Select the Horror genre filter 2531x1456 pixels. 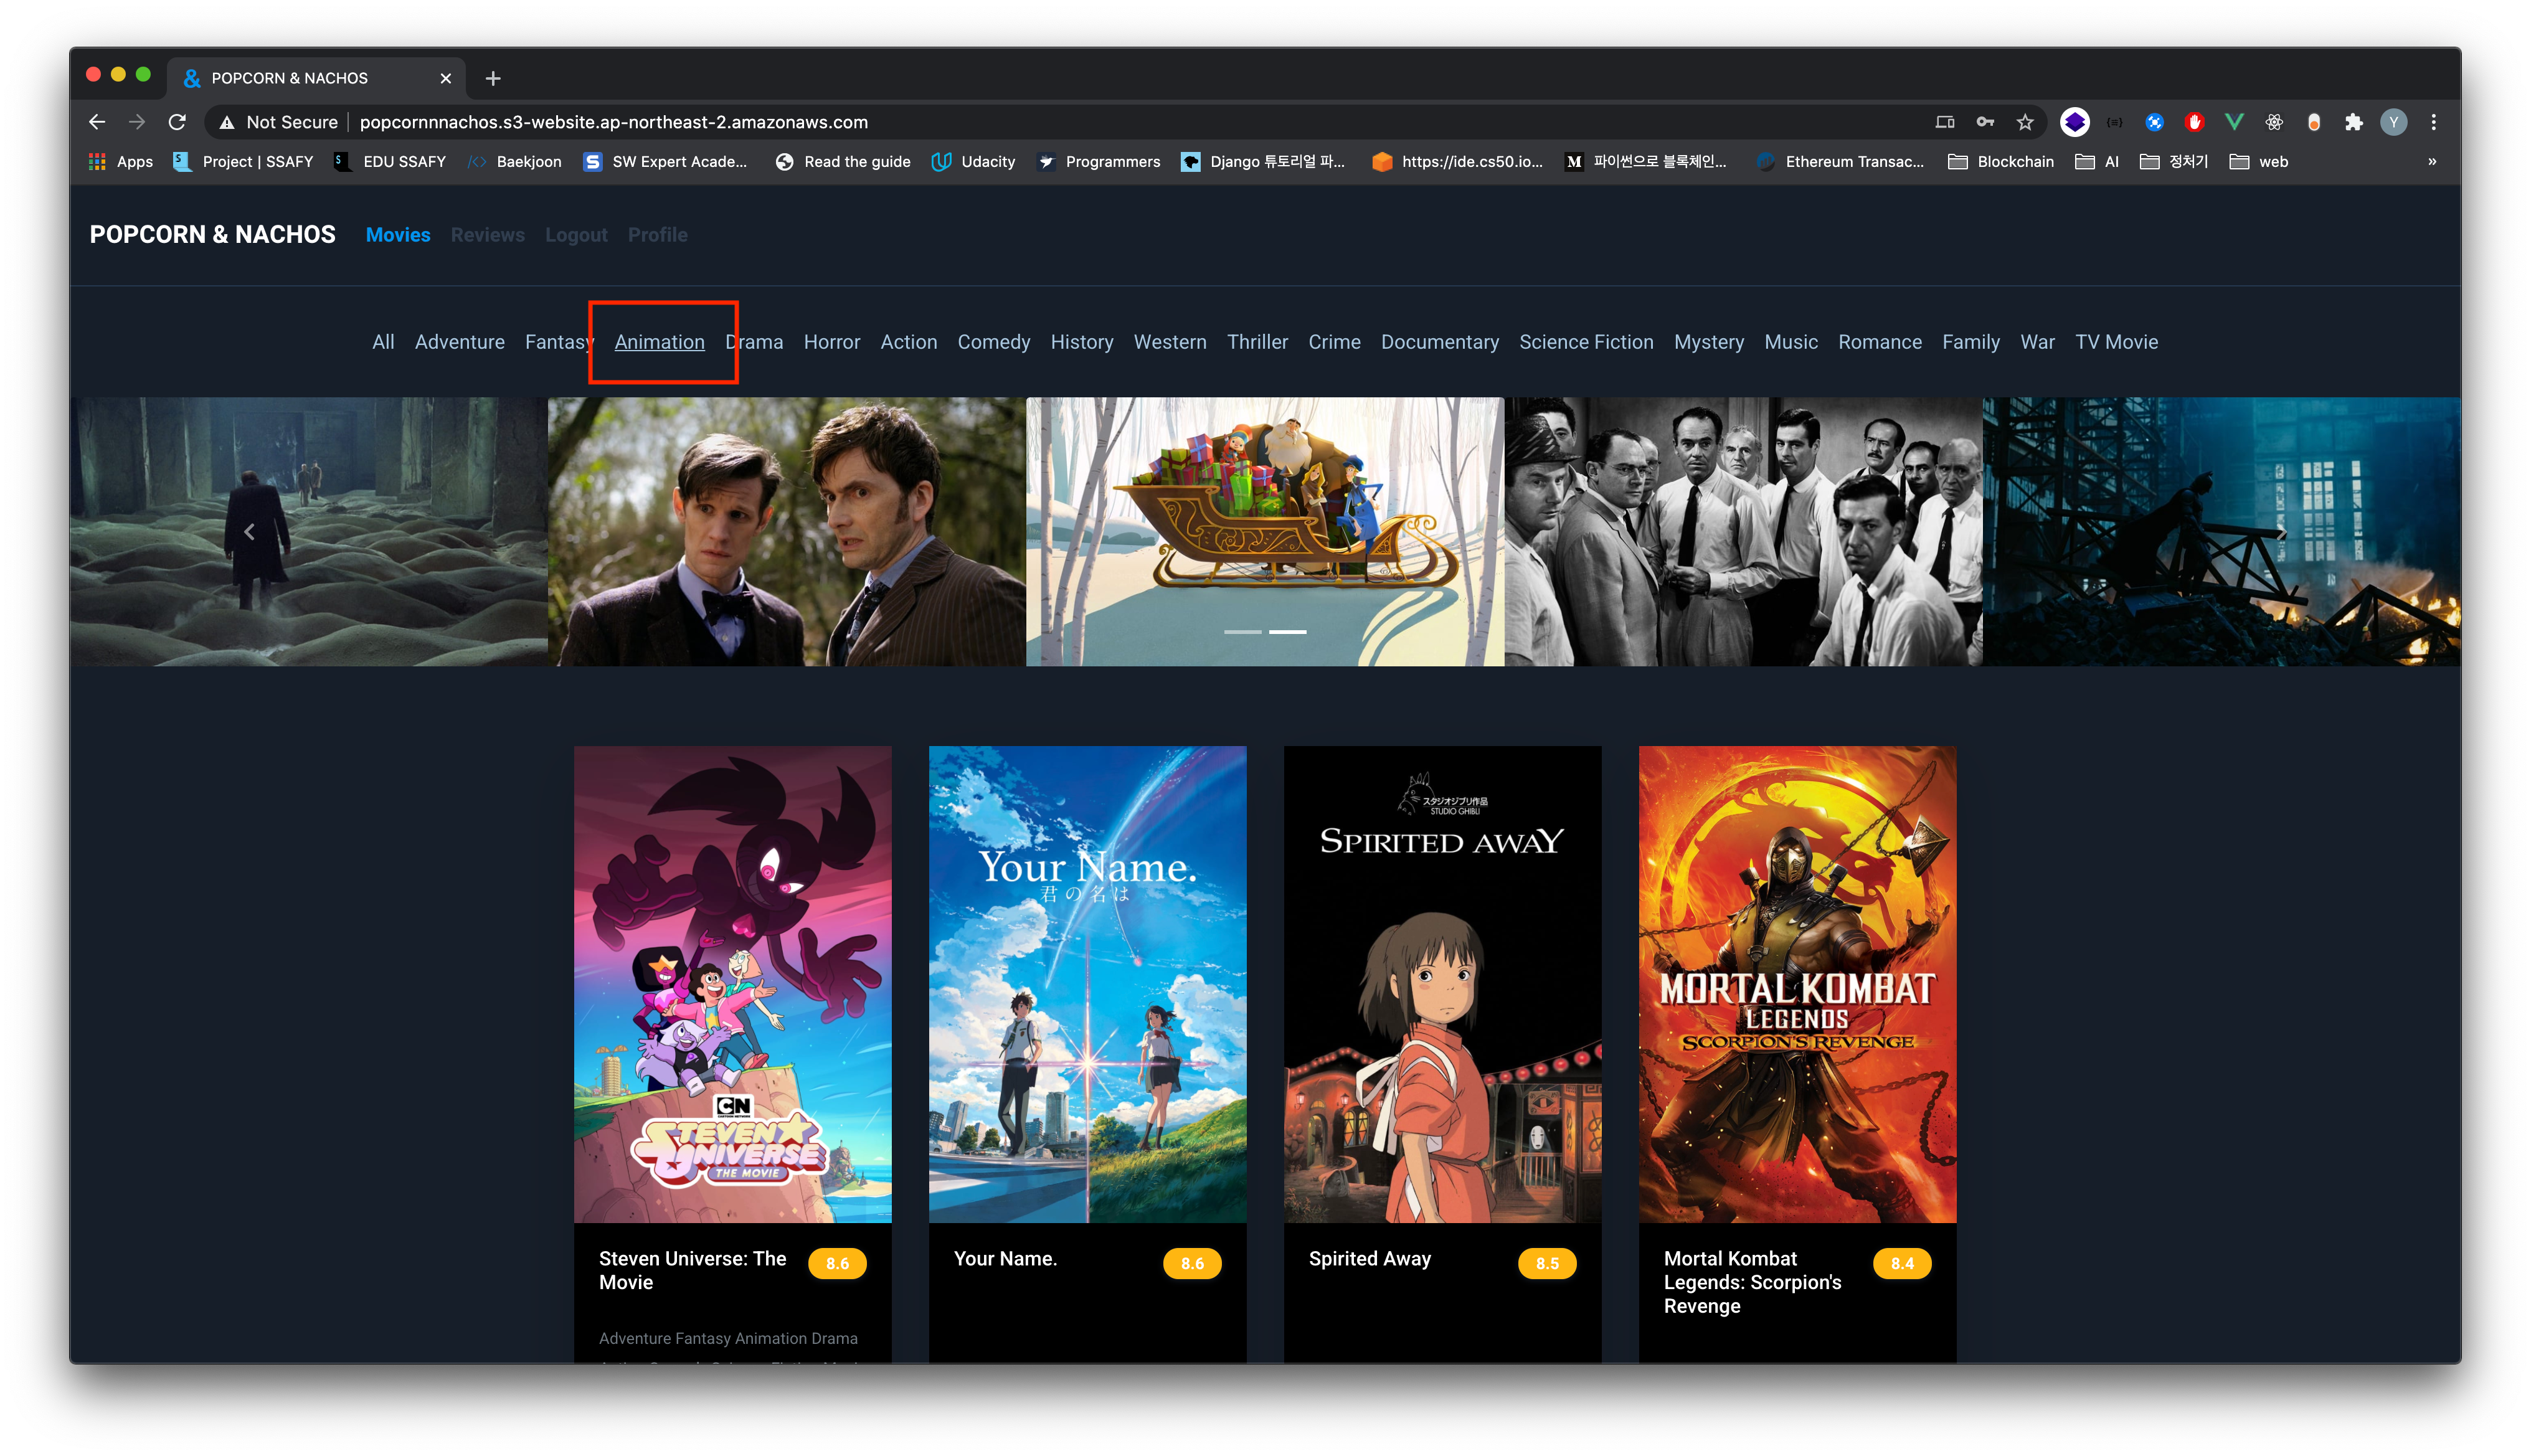click(831, 342)
